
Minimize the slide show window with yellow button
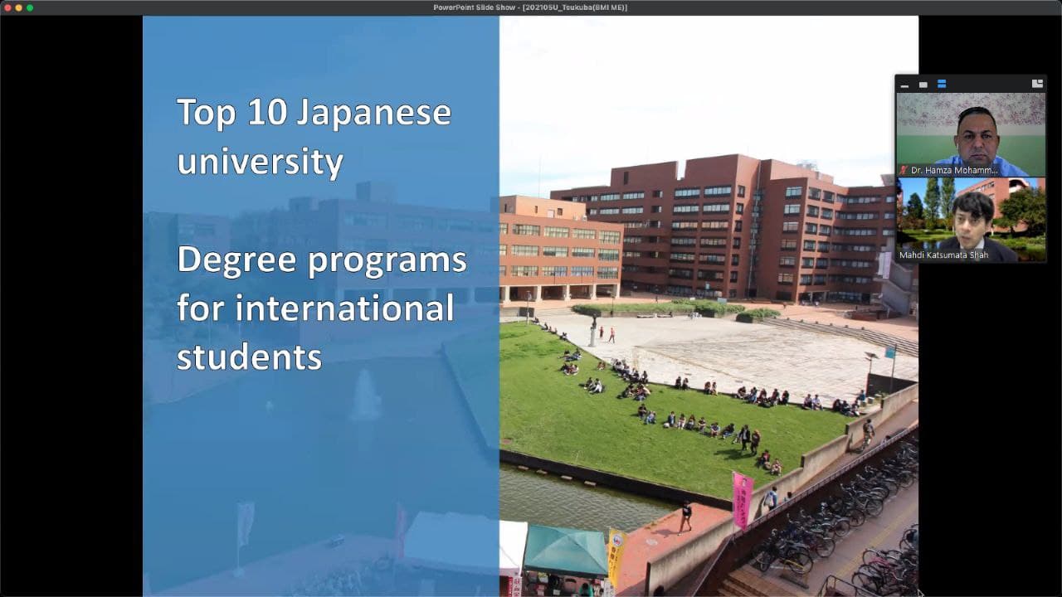18,7
